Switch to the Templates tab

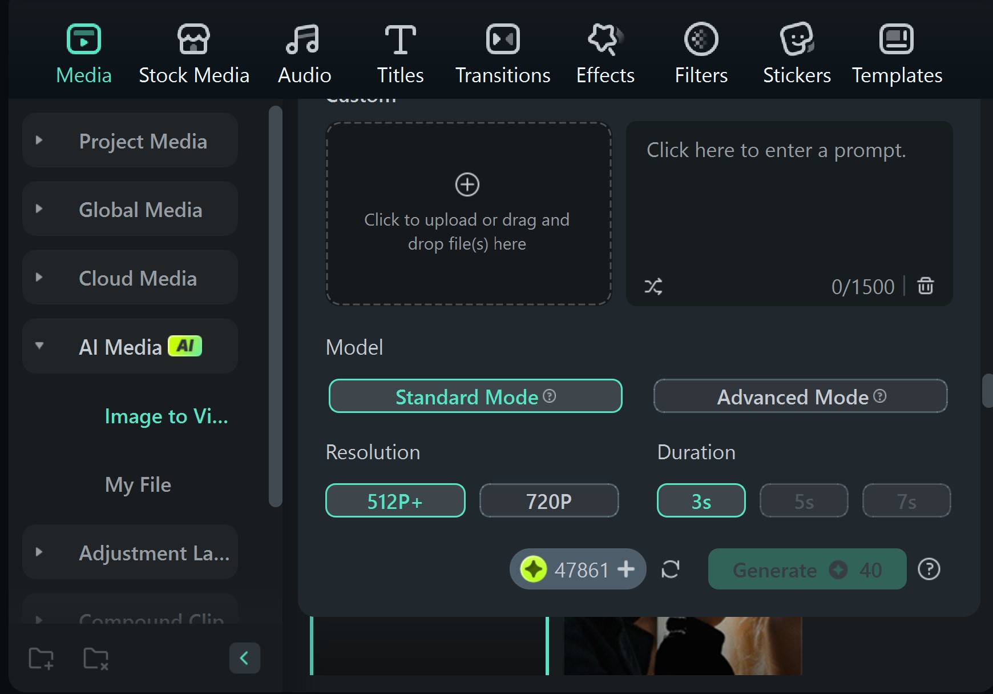point(897,55)
